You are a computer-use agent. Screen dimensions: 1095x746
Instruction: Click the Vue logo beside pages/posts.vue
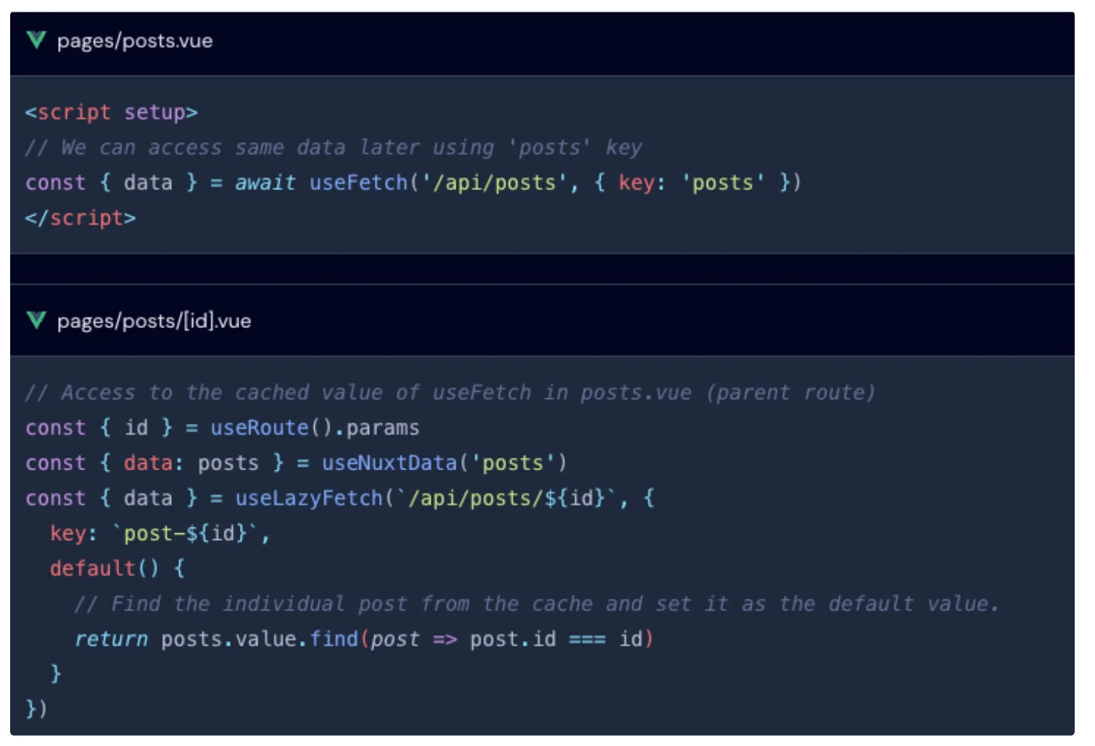tap(36, 40)
